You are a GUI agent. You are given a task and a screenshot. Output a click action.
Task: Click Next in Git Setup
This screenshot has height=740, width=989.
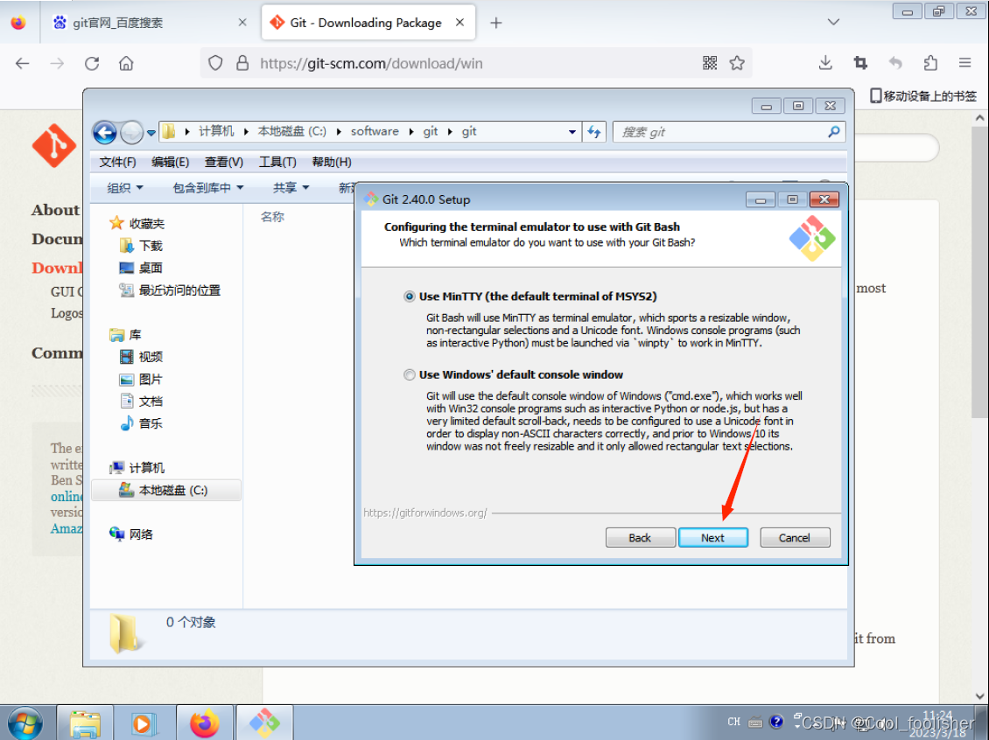click(712, 538)
